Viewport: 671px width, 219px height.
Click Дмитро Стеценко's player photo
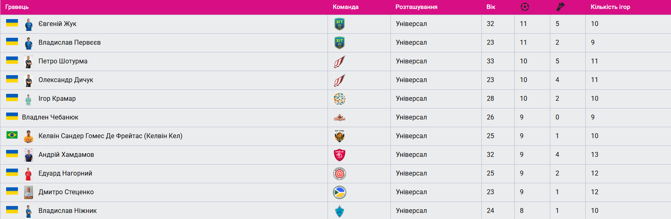29,192
